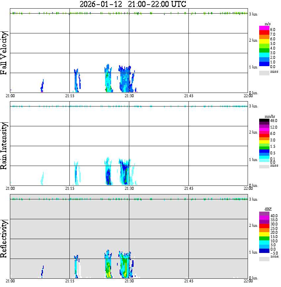
Task: Click the 48.0 value in the mm/hr legend
Action: click(274, 121)
